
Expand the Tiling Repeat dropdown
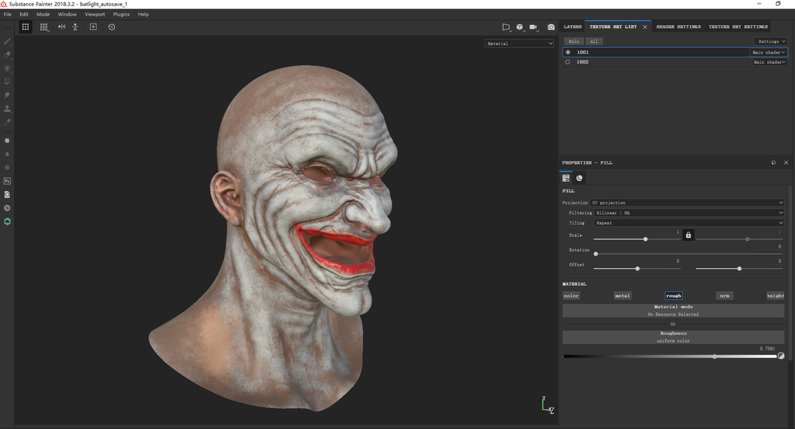coord(689,223)
